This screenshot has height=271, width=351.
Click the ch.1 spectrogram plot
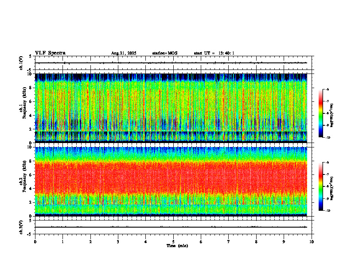click(x=171, y=108)
